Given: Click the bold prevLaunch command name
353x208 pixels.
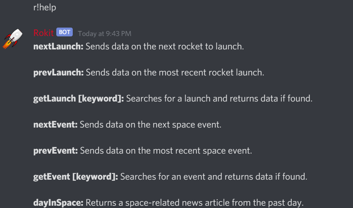Looking at the screenshot, I should point(59,72).
